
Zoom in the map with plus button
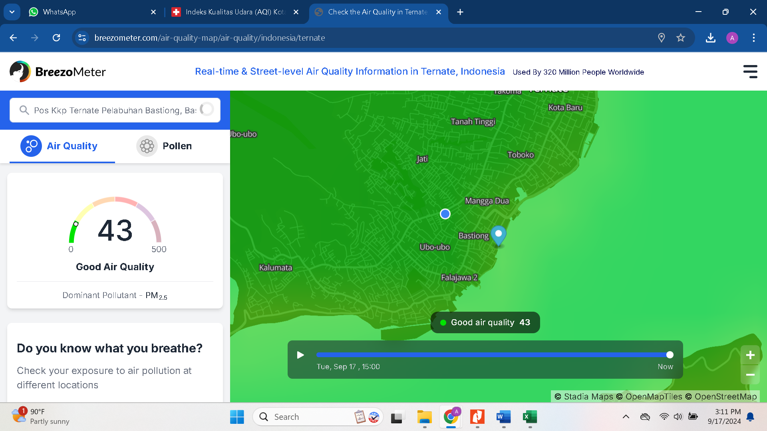[x=750, y=355]
